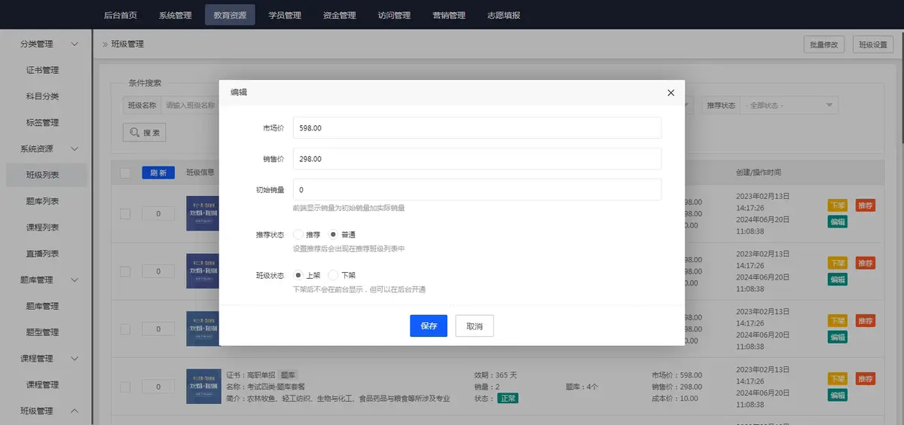
Task: Tick the select-all checkbox in table header
Action: pyautogui.click(x=125, y=173)
